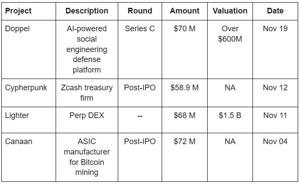
Task: Select the Description column header
Action: coord(87,11)
